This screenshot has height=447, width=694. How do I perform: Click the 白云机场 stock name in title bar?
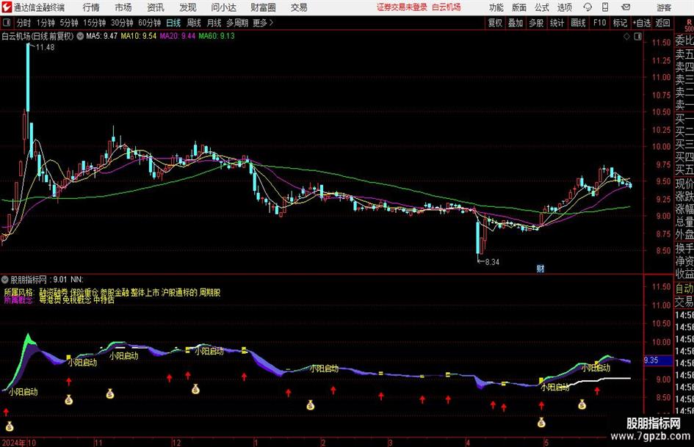[447, 7]
